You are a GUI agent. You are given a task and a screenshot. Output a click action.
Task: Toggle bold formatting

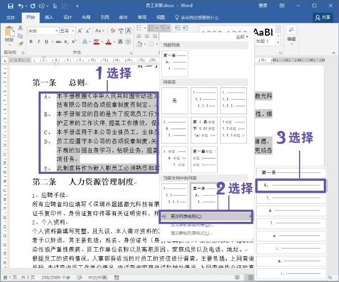[31, 41]
